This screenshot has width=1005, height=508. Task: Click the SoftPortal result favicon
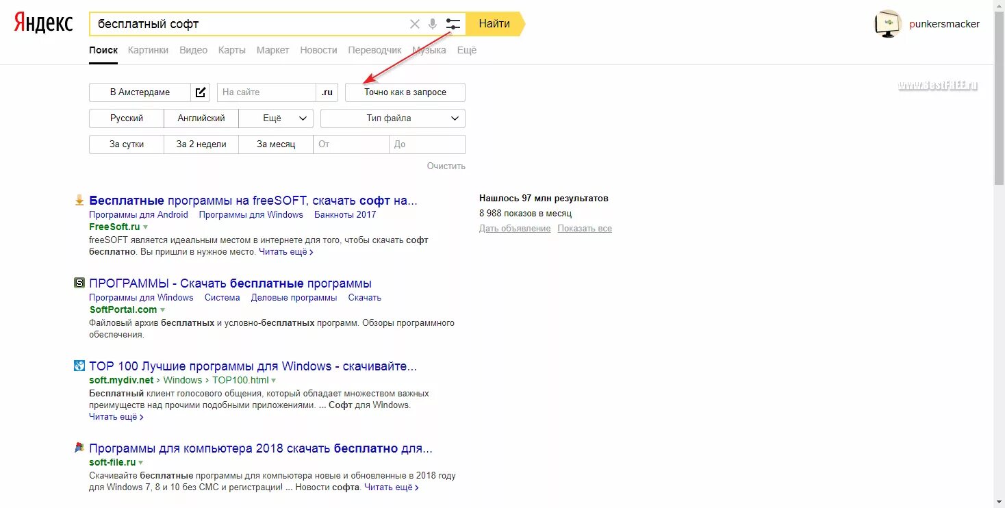tap(79, 283)
